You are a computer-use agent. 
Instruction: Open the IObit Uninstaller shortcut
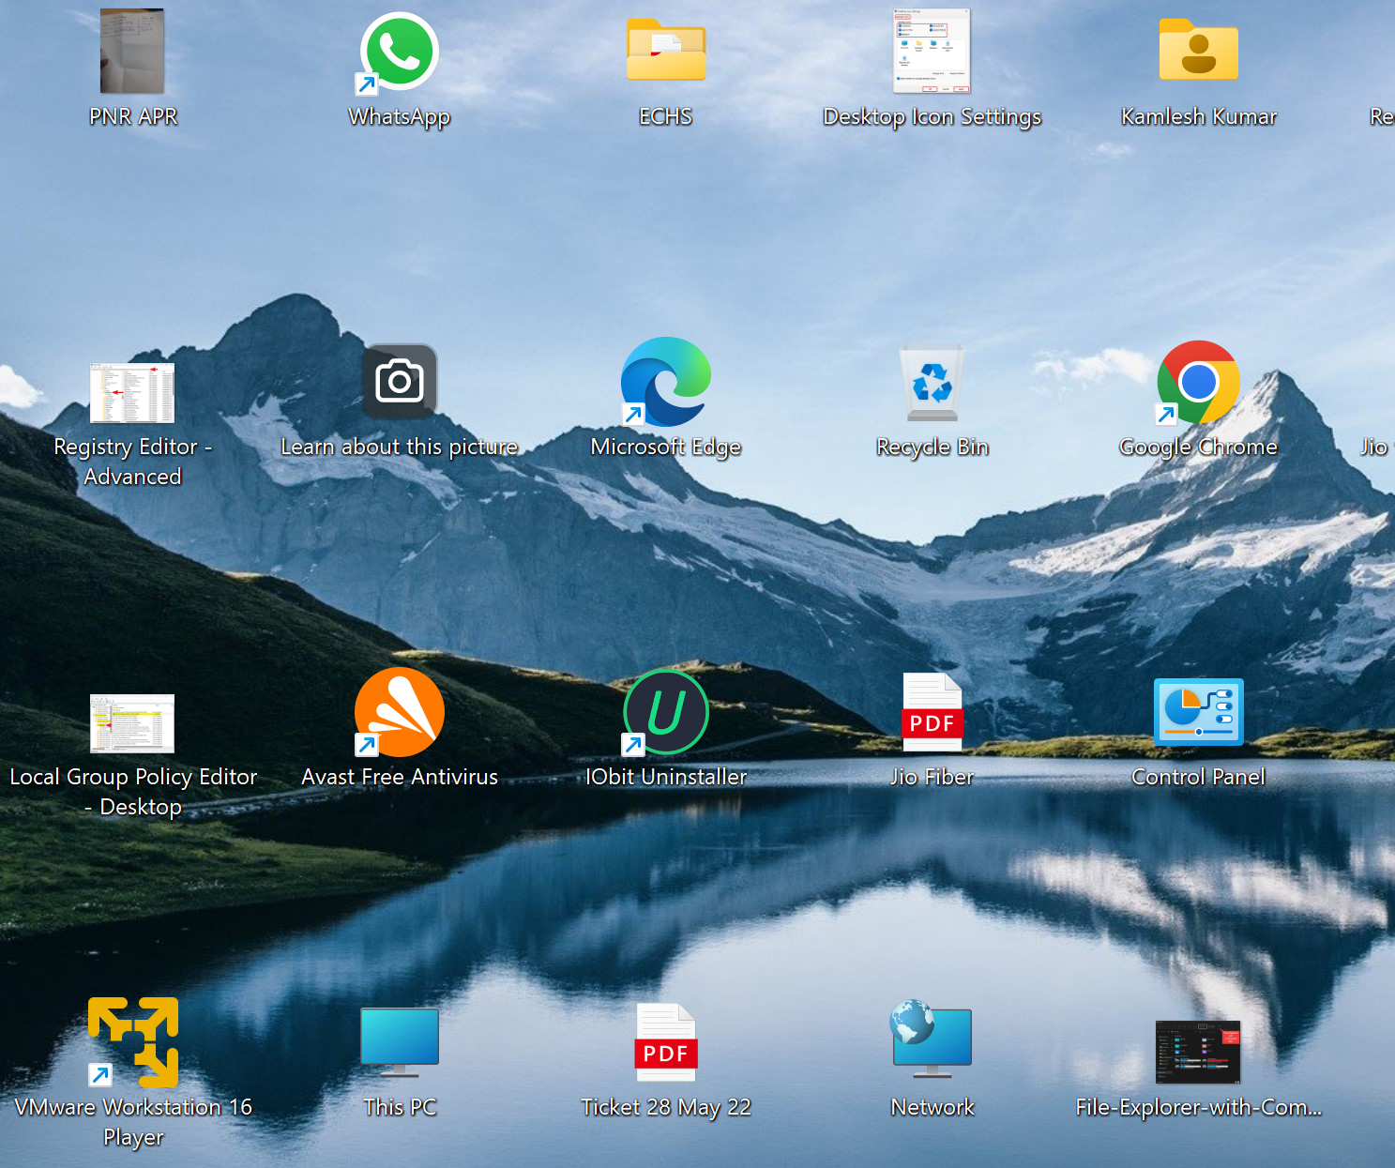tap(666, 712)
